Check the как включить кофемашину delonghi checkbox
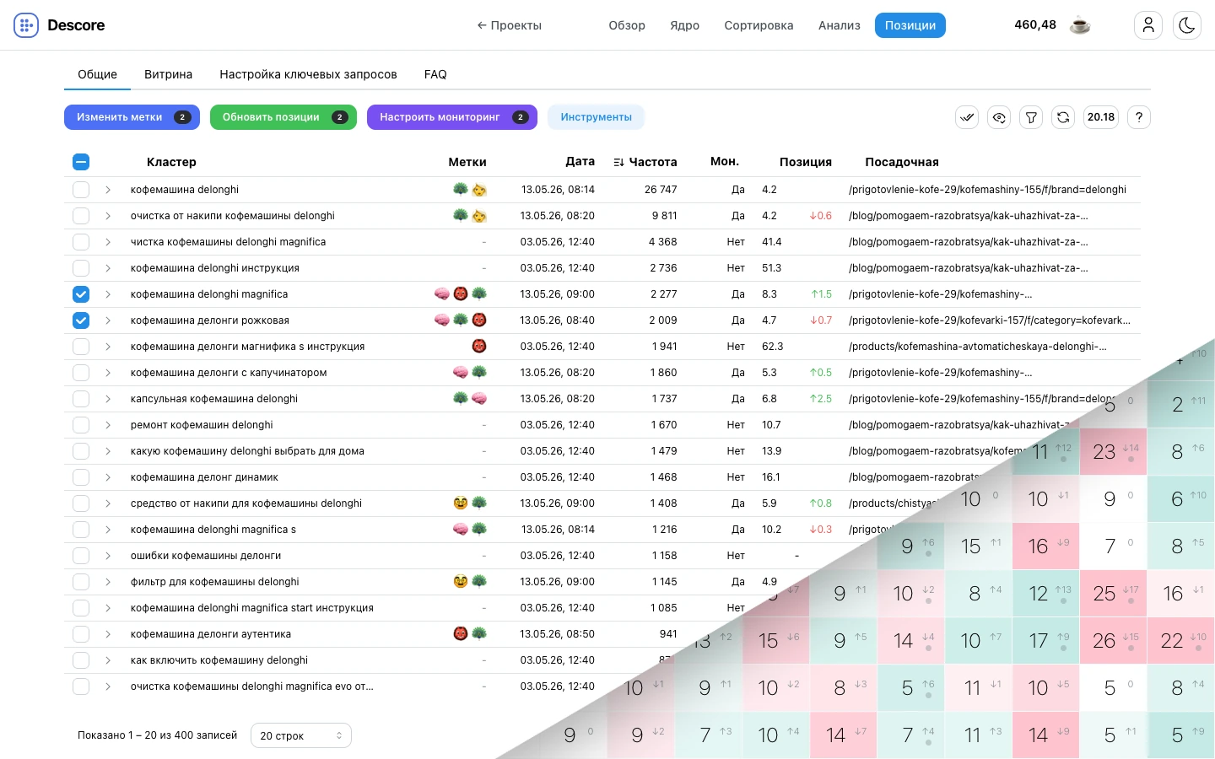 pos(81,660)
